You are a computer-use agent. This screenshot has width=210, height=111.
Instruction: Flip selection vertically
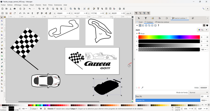pos(32,13)
